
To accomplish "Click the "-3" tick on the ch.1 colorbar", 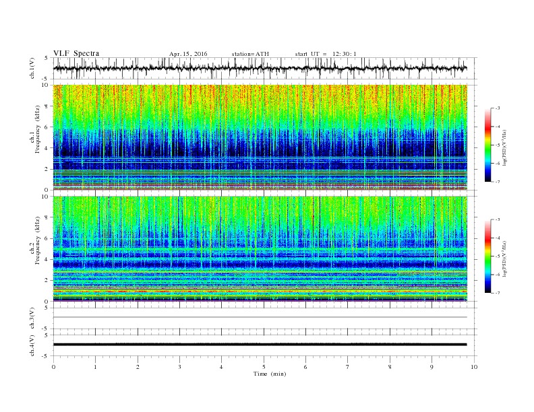I will point(498,108).
